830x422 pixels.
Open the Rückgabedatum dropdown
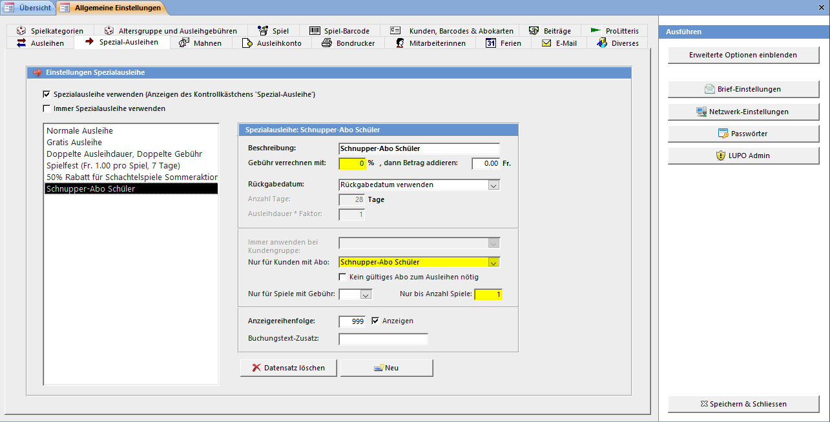[x=494, y=185]
